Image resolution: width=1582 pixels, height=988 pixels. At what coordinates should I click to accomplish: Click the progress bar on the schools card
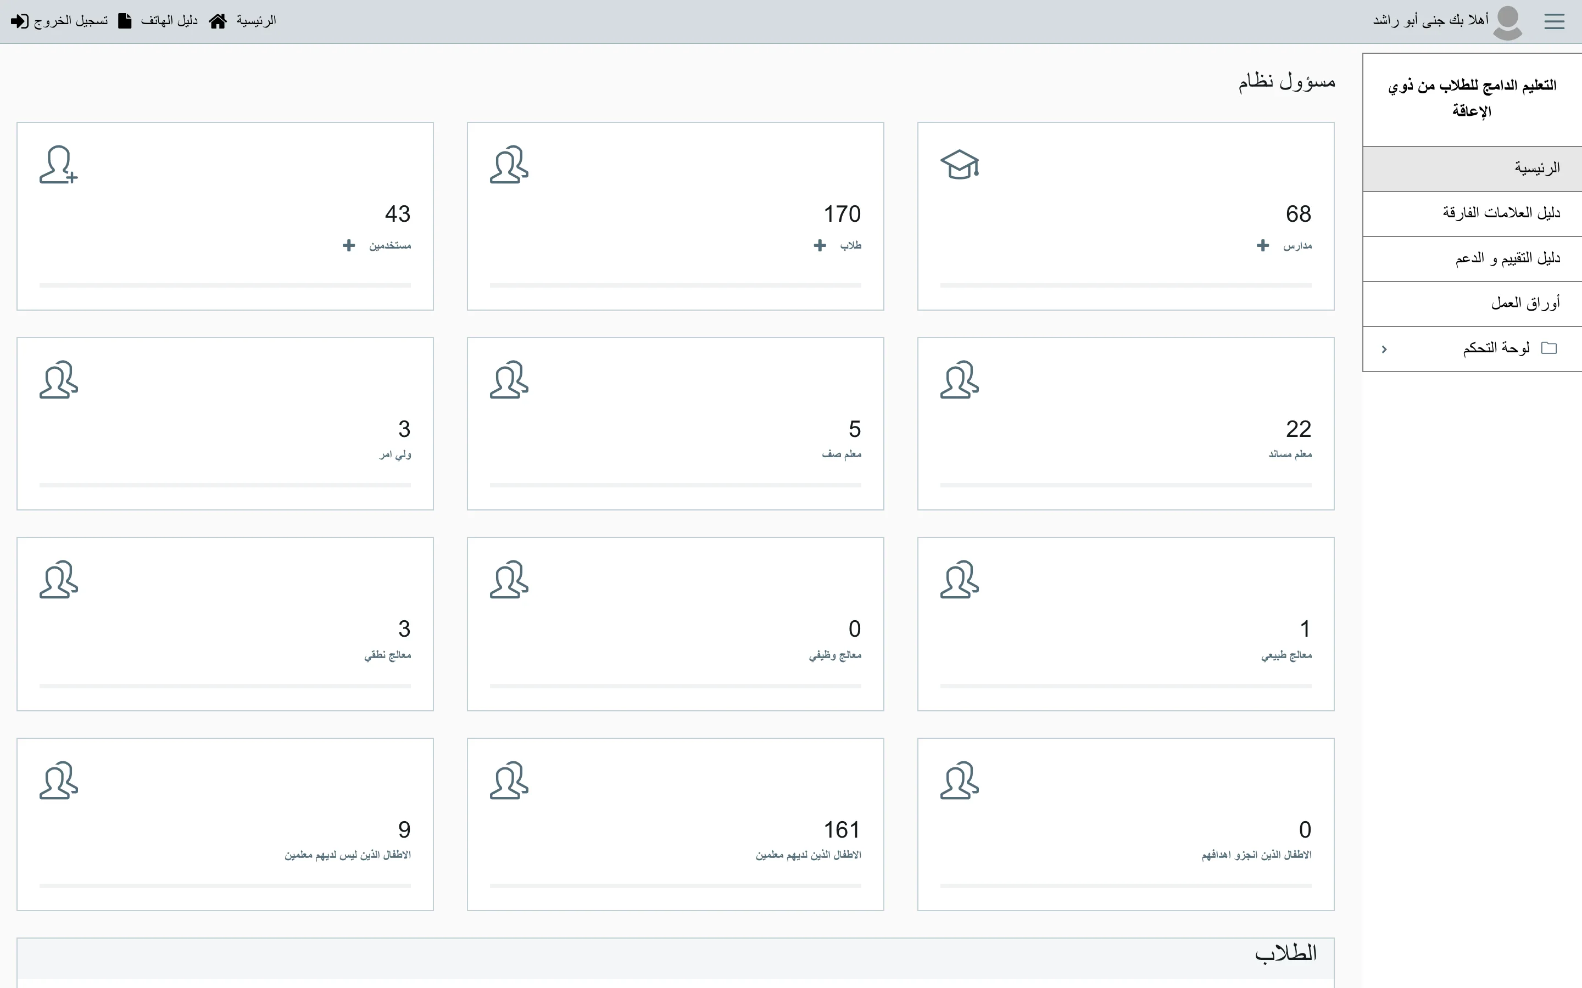pos(1126,285)
